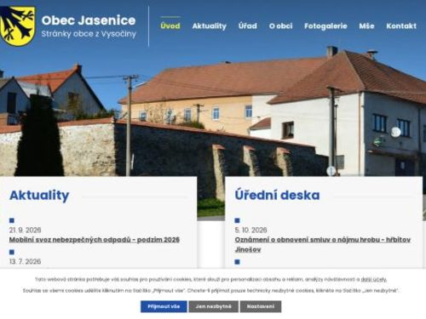426x319 pixels.
Task: Select the date text 13. 7. 2026
Action: coord(25,261)
